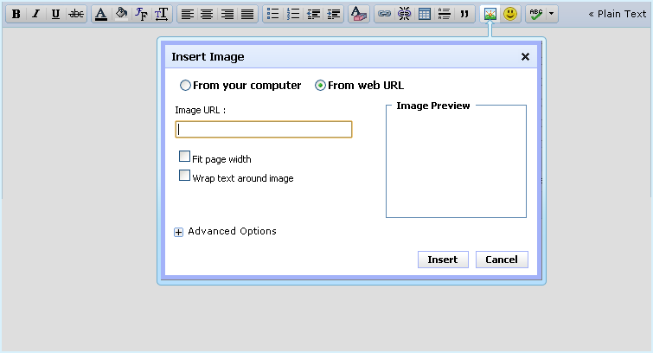Close the Insert Image dialog

pyautogui.click(x=525, y=57)
